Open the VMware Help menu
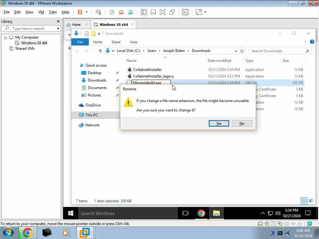Image resolution: width=319 pixels, height=239 pixels. (x=65, y=12)
